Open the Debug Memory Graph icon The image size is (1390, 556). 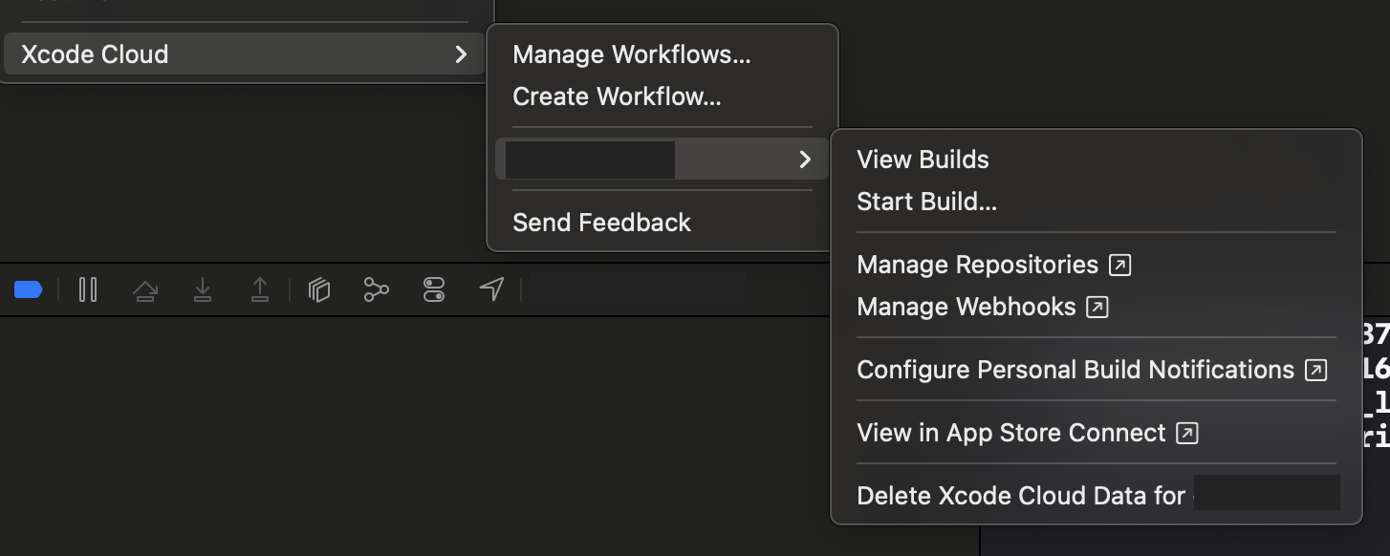click(x=377, y=289)
